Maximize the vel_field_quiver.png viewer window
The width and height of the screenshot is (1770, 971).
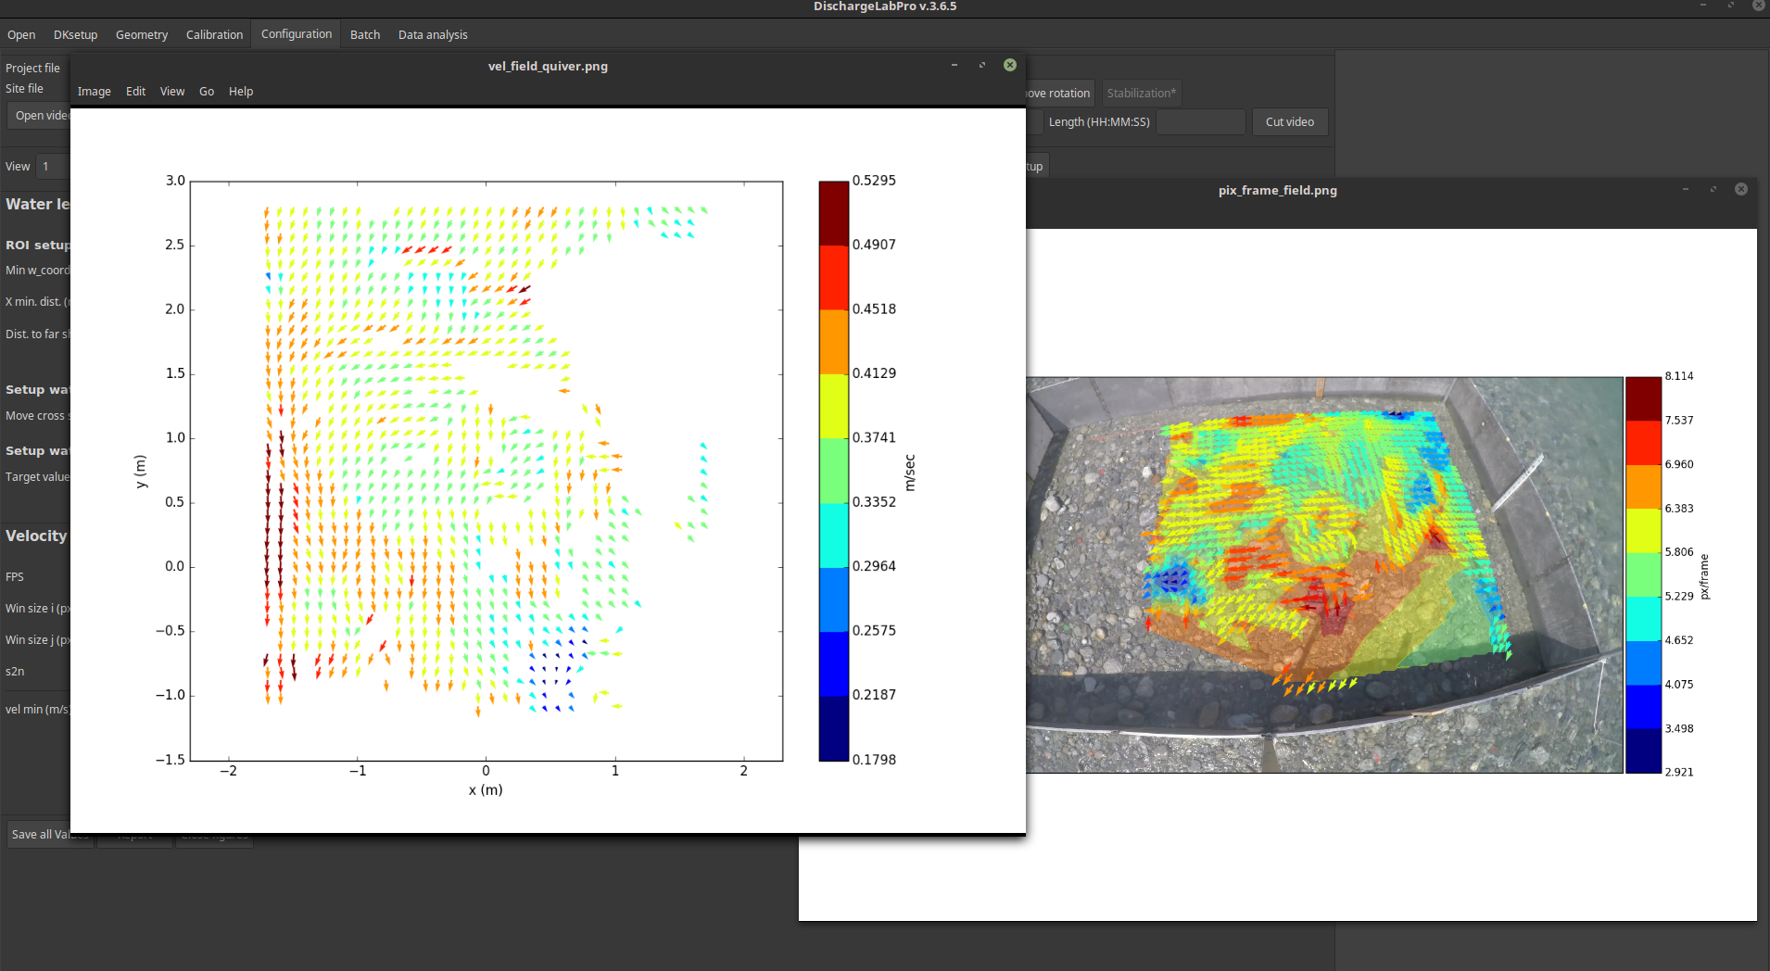pos(982,66)
